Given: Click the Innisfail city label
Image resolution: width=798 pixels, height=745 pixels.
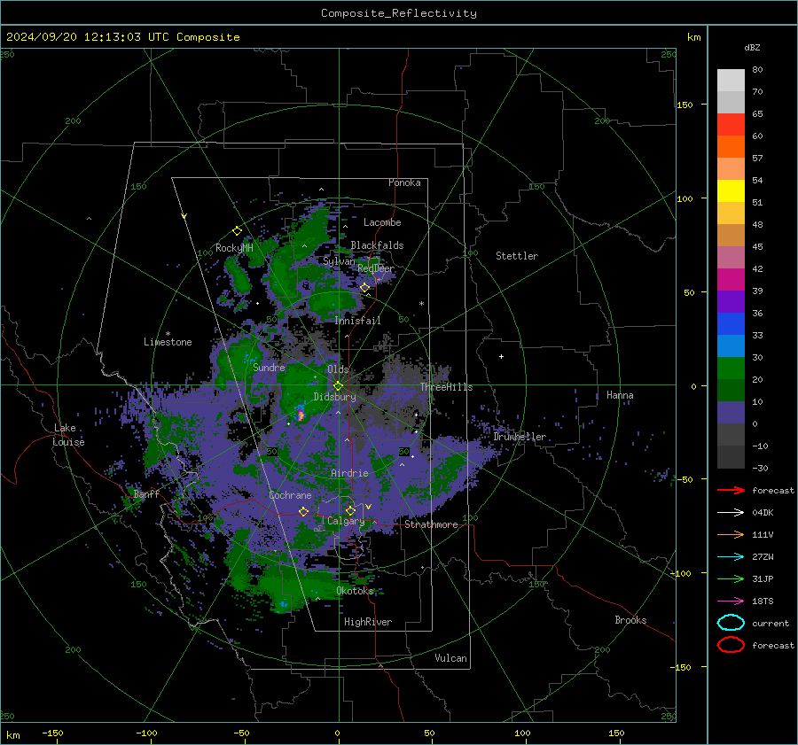Looking at the screenshot, I should coord(357,321).
